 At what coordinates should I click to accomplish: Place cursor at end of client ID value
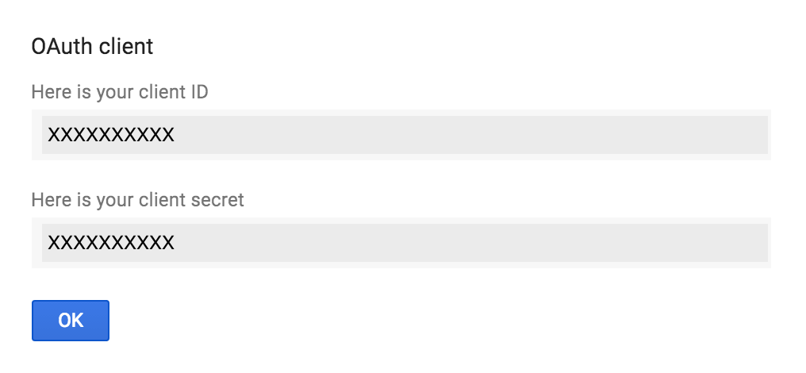click(x=175, y=135)
